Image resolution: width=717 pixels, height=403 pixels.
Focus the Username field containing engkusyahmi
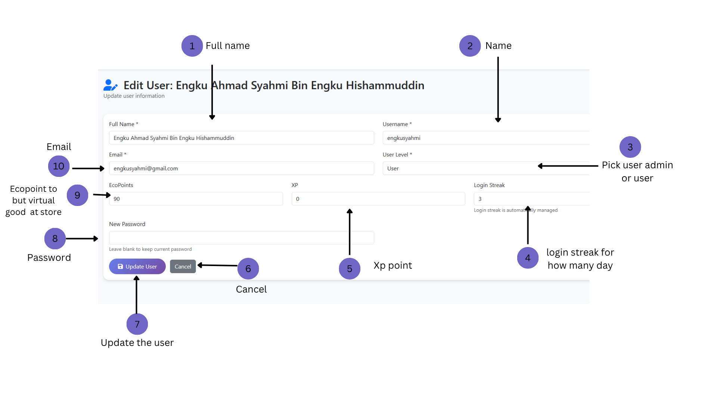pos(486,138)
